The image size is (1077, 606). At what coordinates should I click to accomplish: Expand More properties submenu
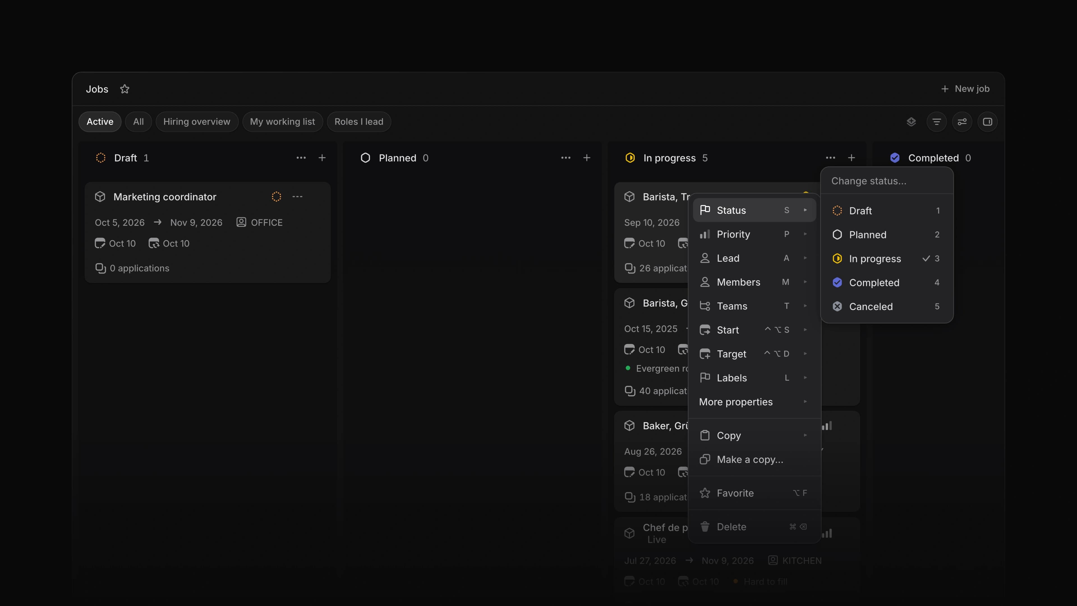(754, 402)
